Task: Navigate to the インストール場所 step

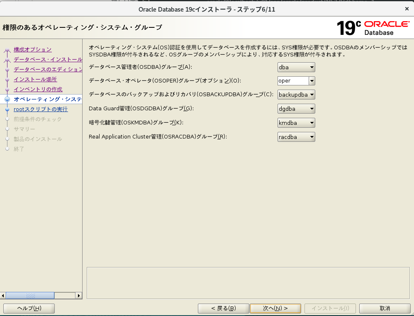Action: coord(35,80)
